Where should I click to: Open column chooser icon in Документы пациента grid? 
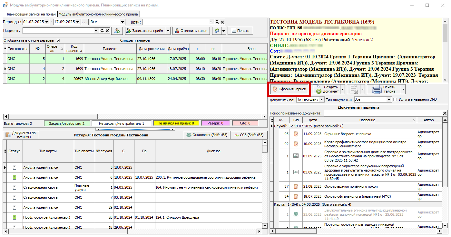272,120
